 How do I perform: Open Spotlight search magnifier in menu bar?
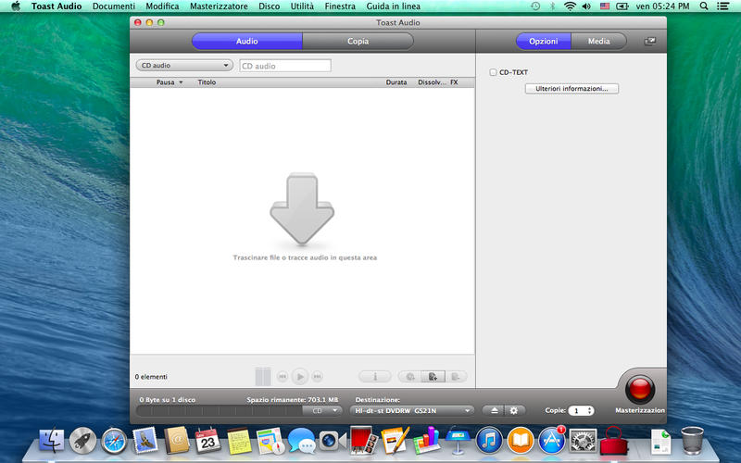(704, 6)
